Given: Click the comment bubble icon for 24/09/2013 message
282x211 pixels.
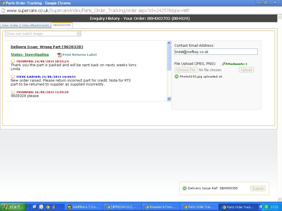Looking at the screenshot, I should [x=13, y=61].
